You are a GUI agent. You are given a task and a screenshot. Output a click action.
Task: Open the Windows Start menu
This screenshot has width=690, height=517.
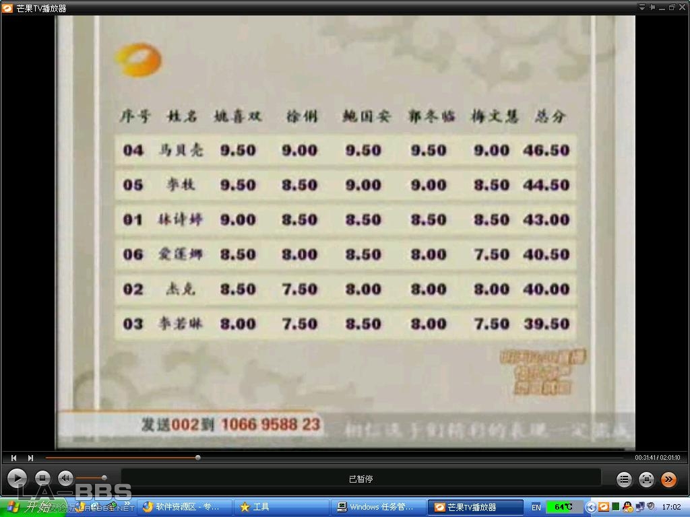27,507
